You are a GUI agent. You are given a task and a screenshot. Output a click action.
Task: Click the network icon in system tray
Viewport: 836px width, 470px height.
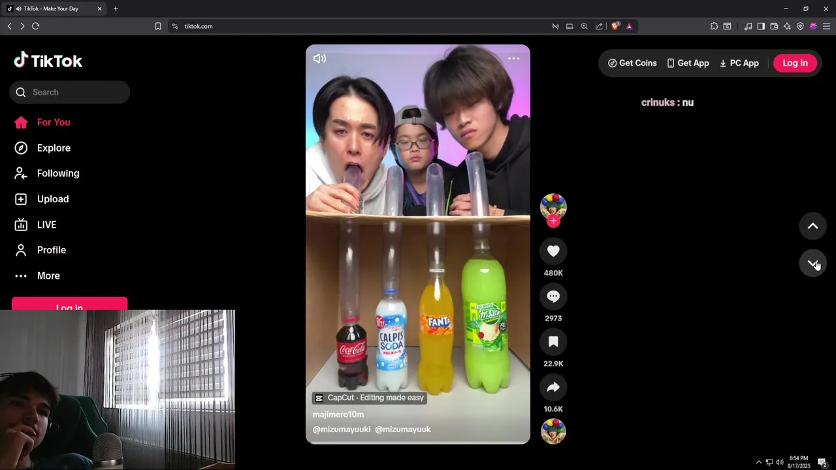click(x=769, y=462)
